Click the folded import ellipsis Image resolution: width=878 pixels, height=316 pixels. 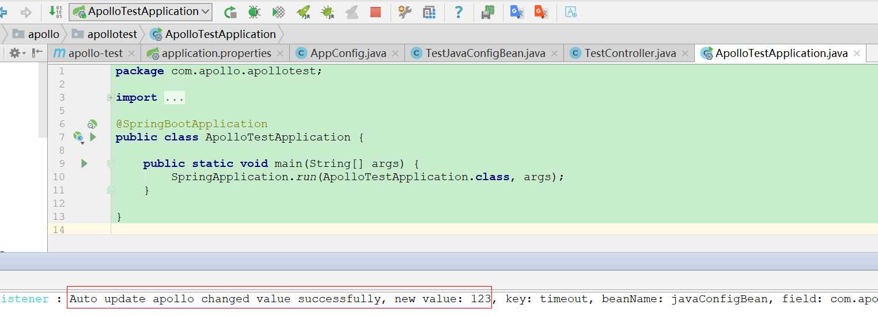click(x=174, y=98)
